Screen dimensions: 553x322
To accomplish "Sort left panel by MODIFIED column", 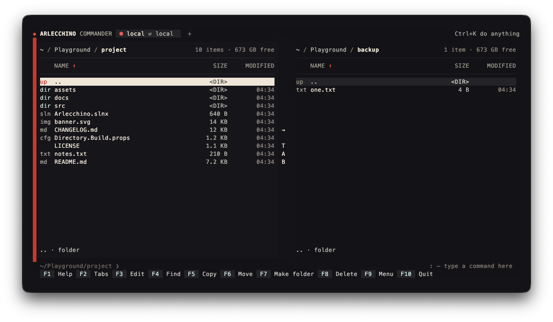I will click(x=260, y=66).
